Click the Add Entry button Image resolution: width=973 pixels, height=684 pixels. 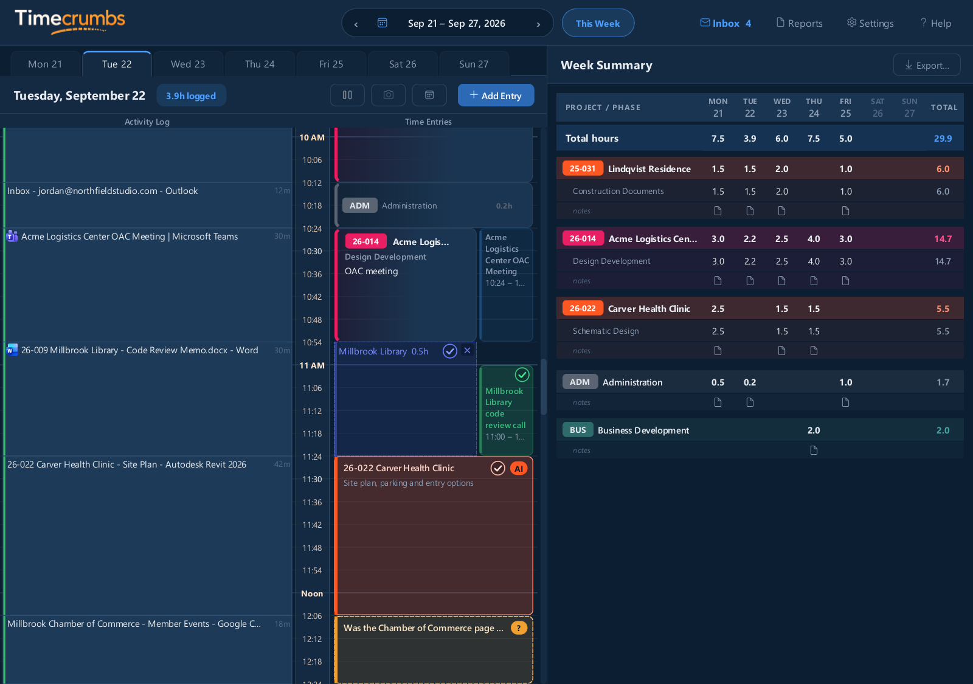tap(496, 95)
